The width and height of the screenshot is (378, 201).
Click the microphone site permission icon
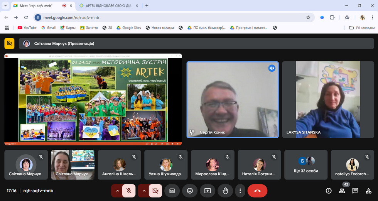tap(38, 18)
